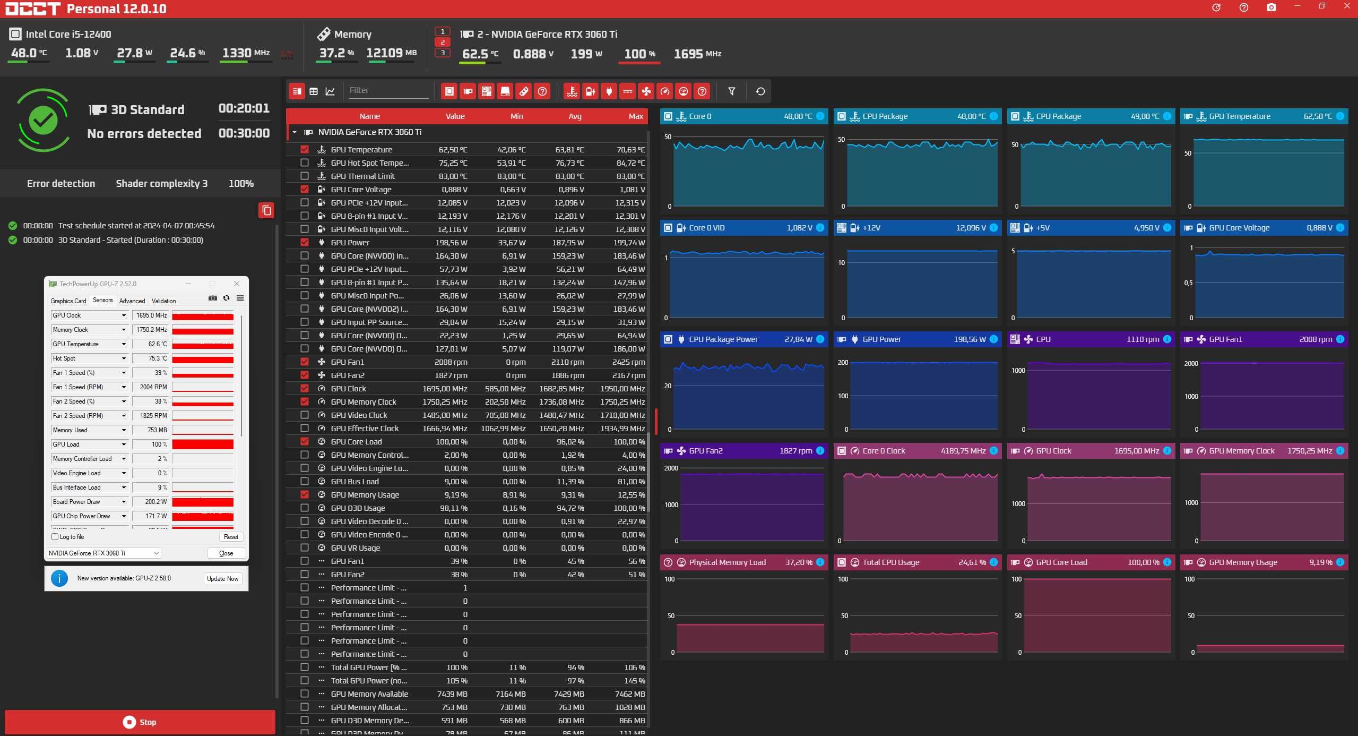1358x736 pixels.
Task: Uncheck GPU Core Load checkbox
Action: point(305,442)
